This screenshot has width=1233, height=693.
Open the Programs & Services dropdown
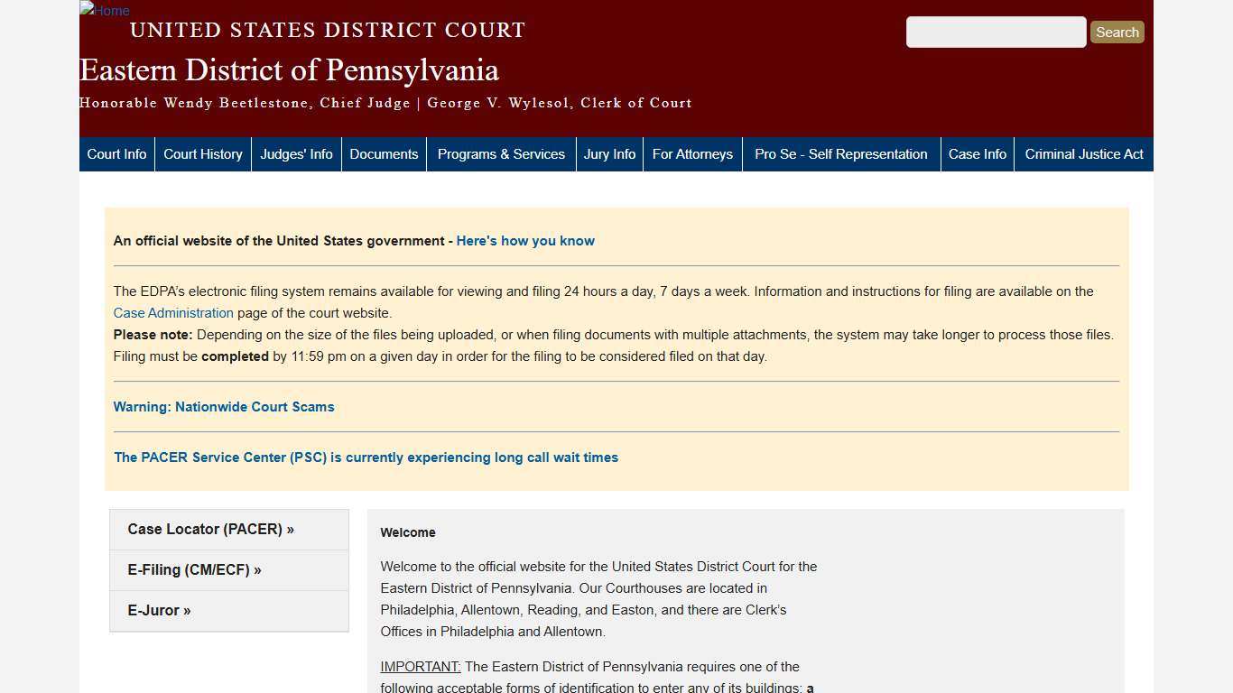click(x=501, y=153)
